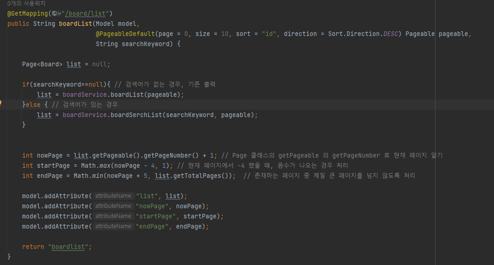Click the startPage variable in its int declaration
The width and height of the screenshot is (494, 265).
53,165
